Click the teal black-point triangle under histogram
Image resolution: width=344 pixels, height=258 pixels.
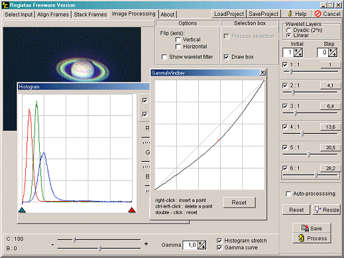[22, 210]
